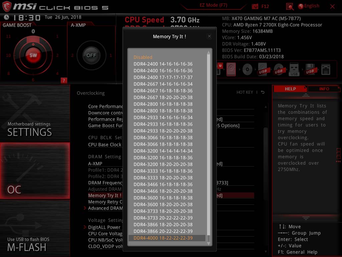Image resolution: width=342 pixels, height=257 pixels.
Task: Close the Memory Try It dialog
Action: coord(209,36)
